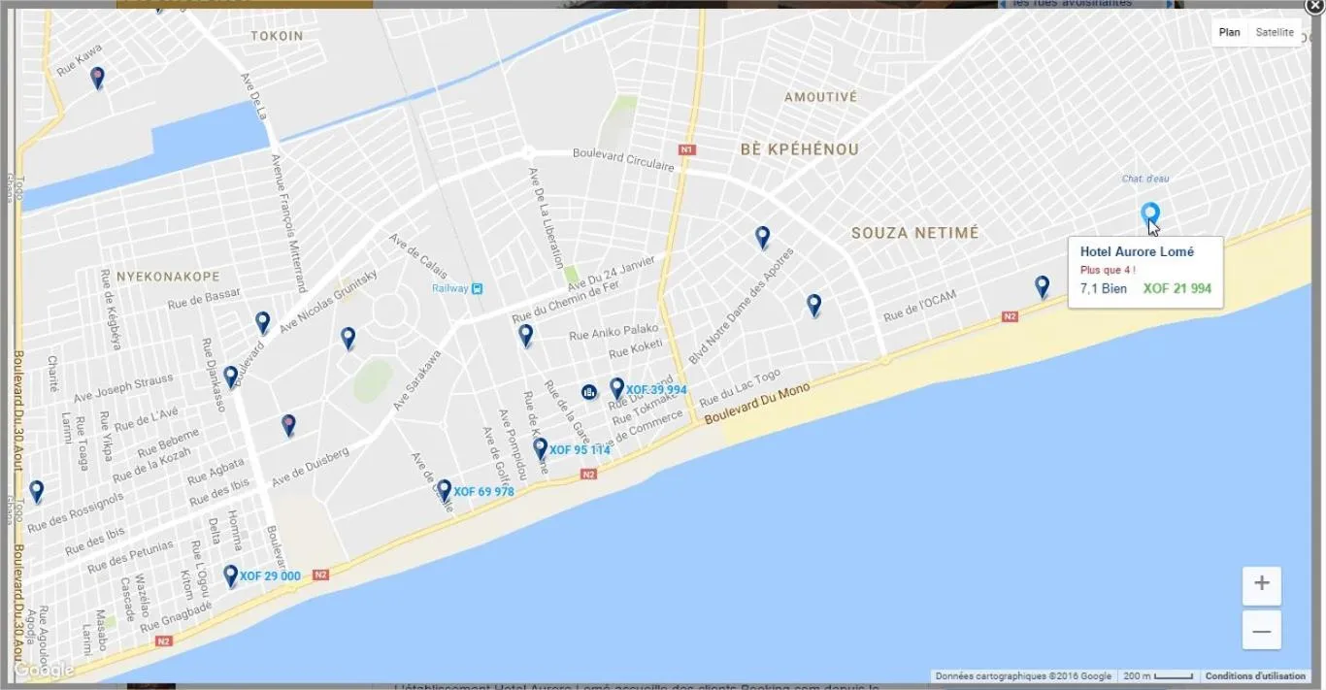Zoom out with the minus button
Image resolution: width=1326 pixels, height=690 pixels.
[1261, 632]
